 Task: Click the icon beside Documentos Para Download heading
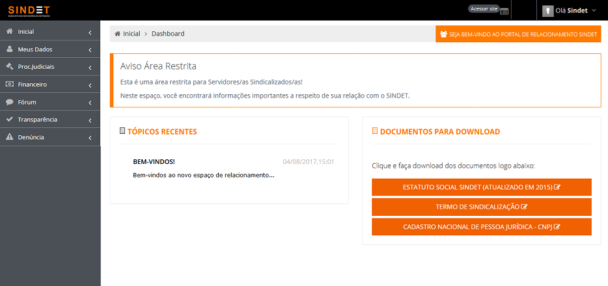[374, 131]
